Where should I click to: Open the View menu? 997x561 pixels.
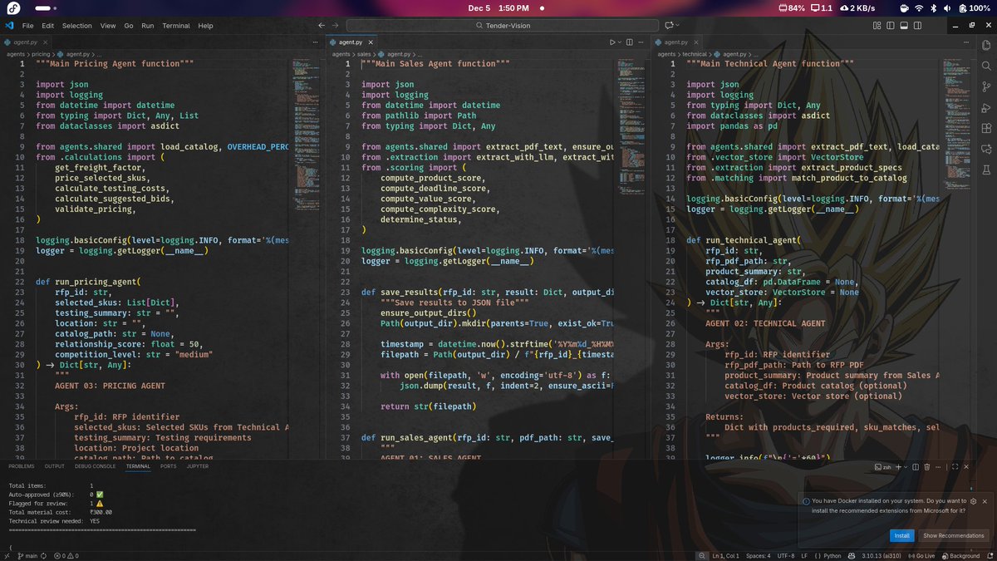pos(108,26)
